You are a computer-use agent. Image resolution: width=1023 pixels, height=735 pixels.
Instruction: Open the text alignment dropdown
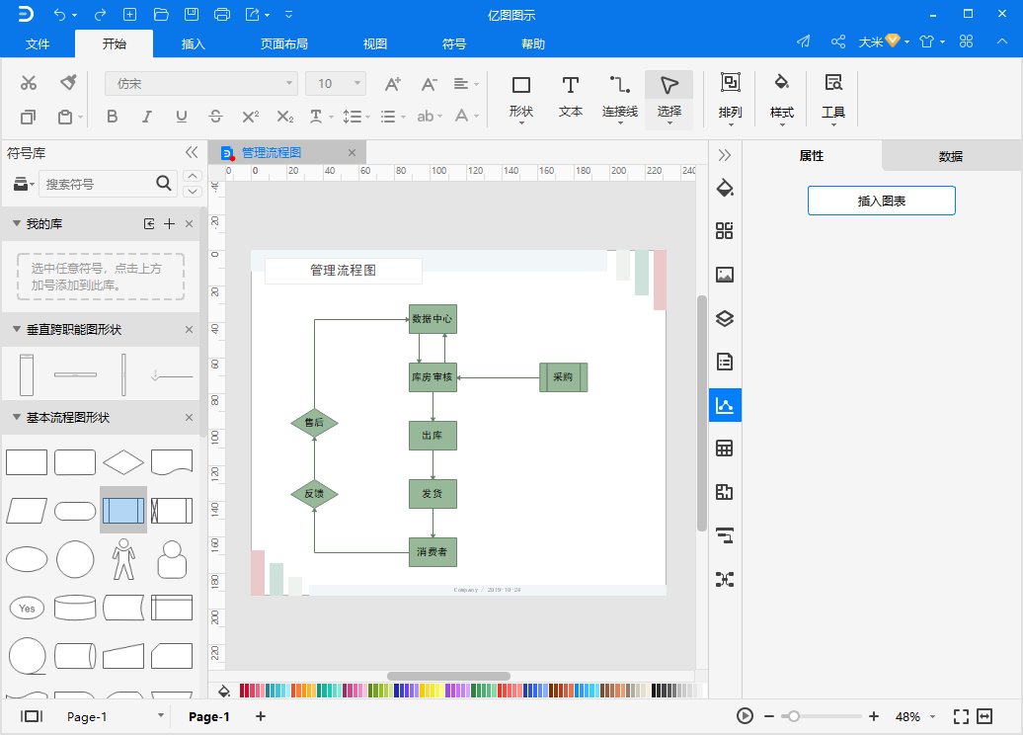(466, 84)
